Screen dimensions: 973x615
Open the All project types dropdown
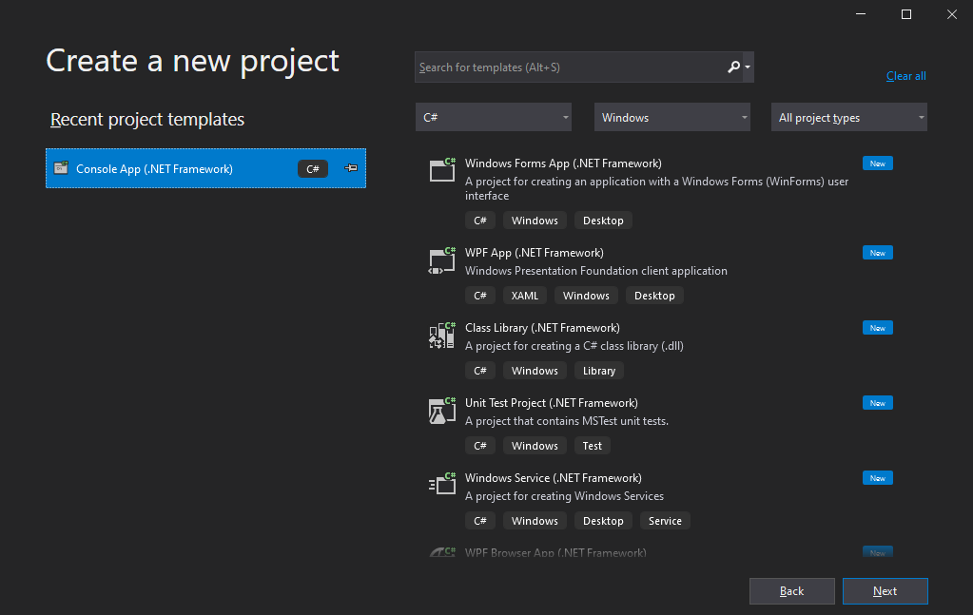849,117
